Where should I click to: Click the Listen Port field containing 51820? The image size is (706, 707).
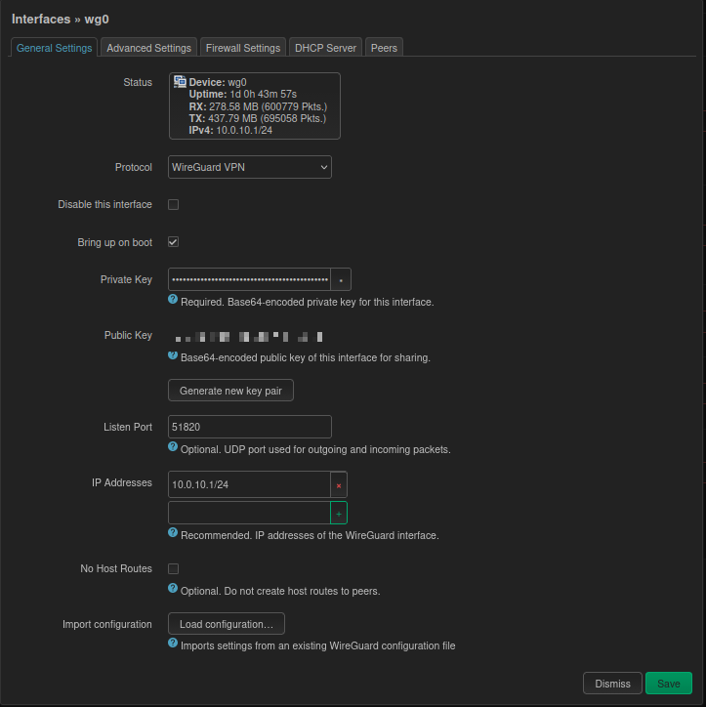coord(250,427)
